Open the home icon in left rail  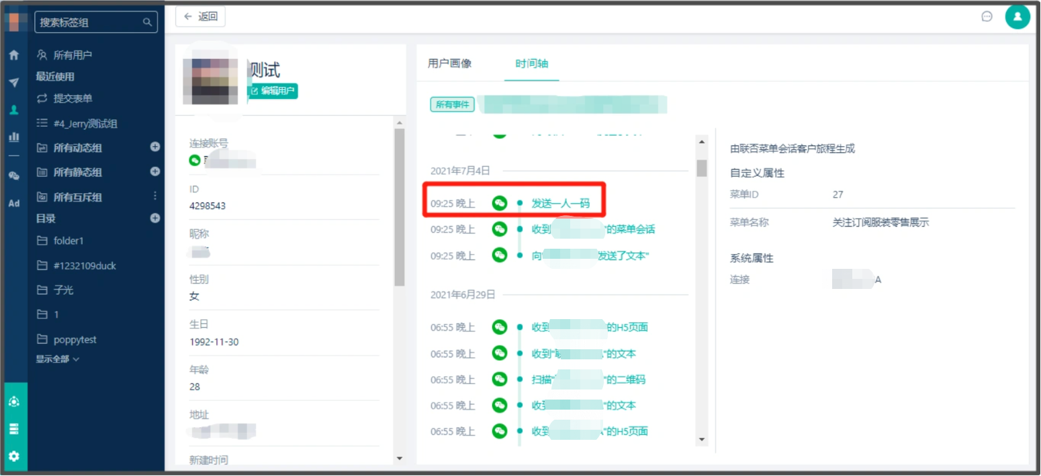[13, 55]
